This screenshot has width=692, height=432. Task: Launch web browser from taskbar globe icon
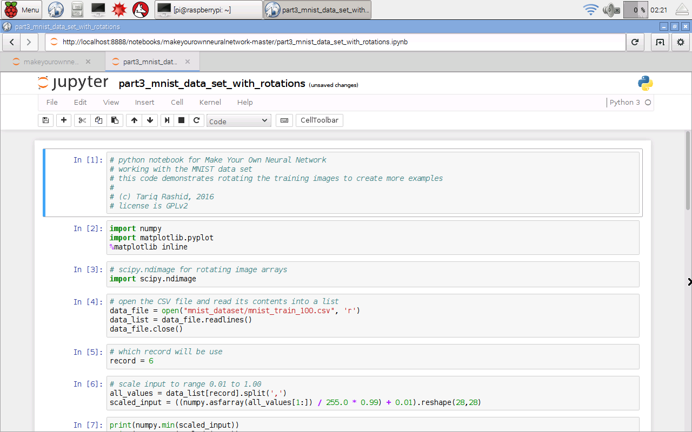(56, 10)
